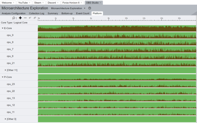The height and width of the screenshot is (123, 197).
Task: Switch to the Bottom-up tab
Action: pyautogui.click(x=67, y=13)
